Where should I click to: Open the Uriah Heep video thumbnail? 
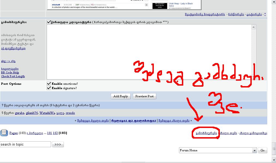tap(160, 6)
